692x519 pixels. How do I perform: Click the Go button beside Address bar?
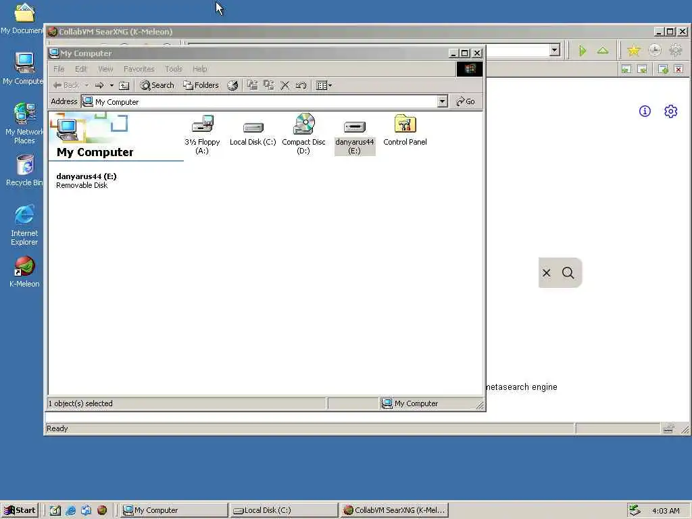coord(466,101)
